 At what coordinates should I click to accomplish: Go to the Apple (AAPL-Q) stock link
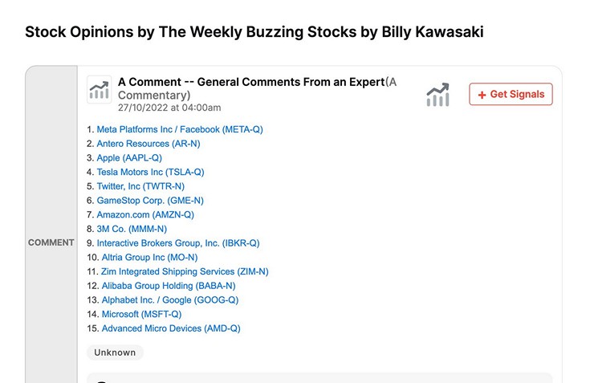tap(128, 158)
